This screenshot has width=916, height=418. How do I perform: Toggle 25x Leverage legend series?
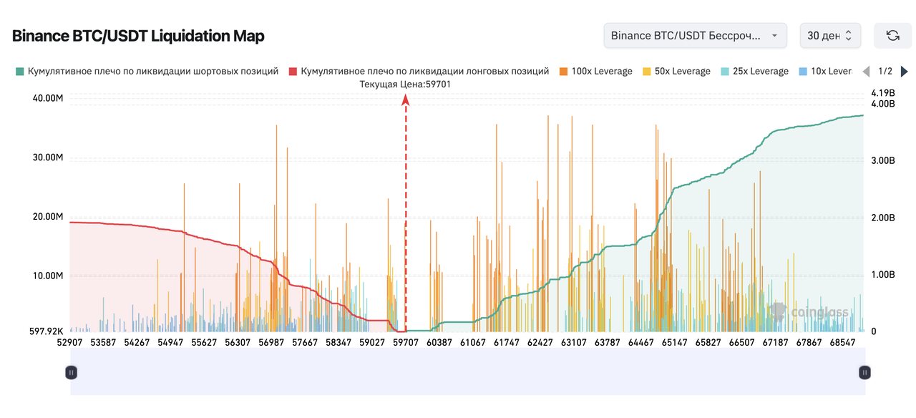tap(754, 72)
